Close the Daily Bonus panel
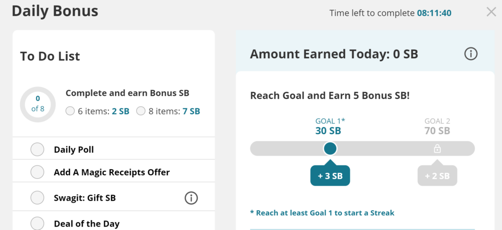 (491, 12)
